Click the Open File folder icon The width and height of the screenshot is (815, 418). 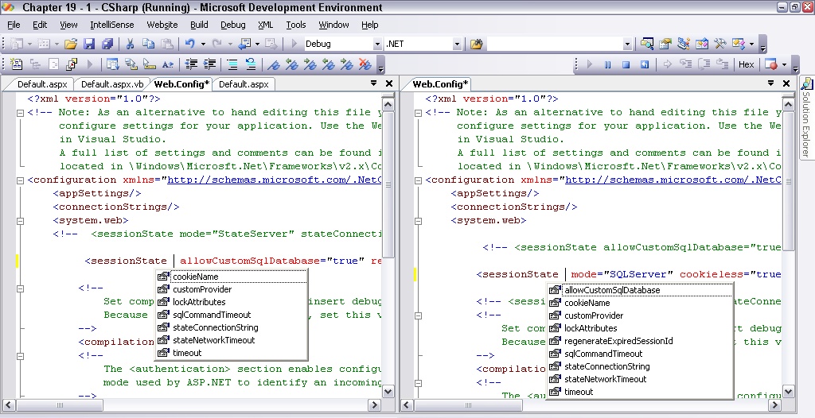point(70,44)
